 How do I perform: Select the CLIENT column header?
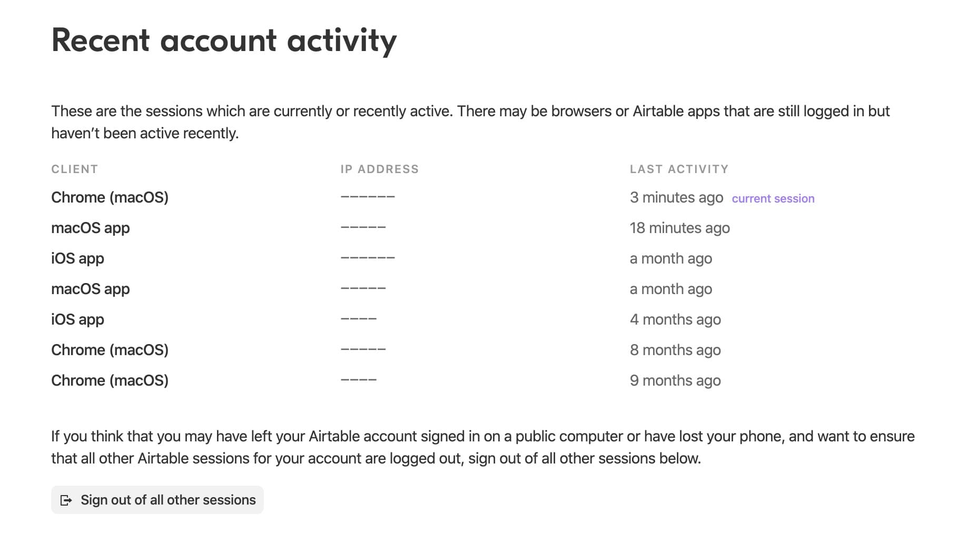click(74, 169)
